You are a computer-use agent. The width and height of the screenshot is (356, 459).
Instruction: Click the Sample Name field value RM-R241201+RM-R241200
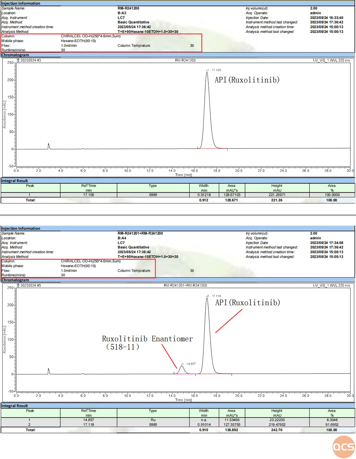click(140, 233)
